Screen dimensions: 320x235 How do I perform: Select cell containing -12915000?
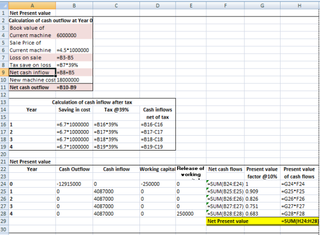(x=74, y=184)
